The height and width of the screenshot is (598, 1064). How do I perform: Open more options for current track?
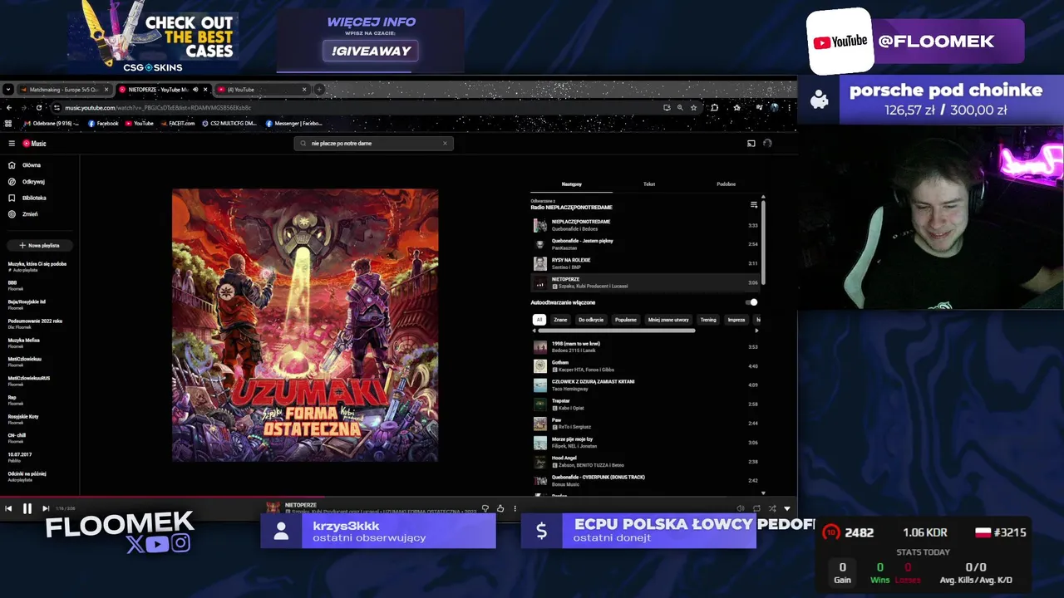515,508
